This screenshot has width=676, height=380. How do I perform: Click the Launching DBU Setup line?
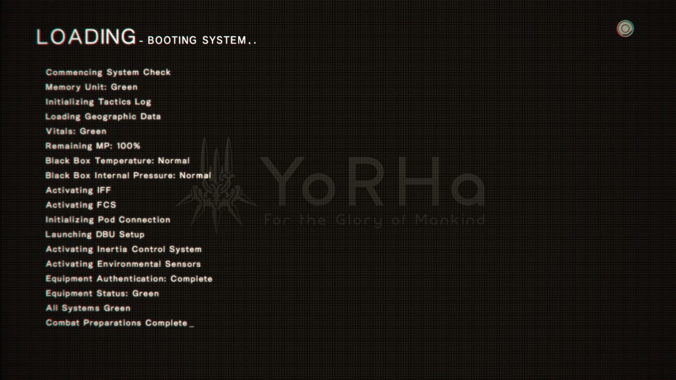coord(95,235)
